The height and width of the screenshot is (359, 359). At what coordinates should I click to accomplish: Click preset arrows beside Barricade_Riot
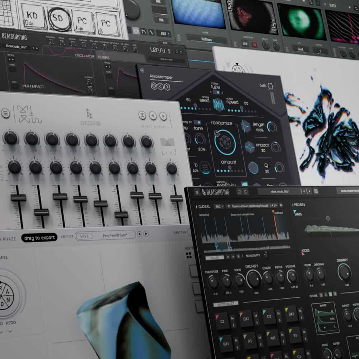[34, 48]
